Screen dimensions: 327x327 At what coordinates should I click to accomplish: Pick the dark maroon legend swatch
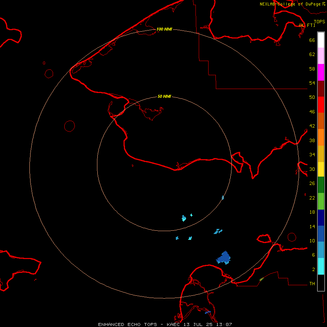(x=321, y=89)
